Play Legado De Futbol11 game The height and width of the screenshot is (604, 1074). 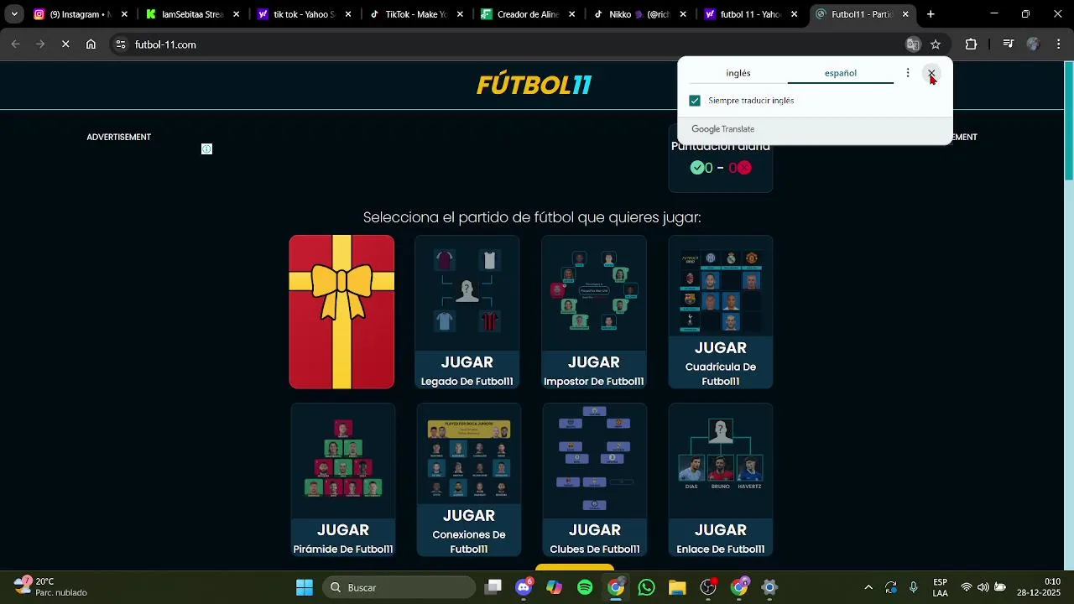(x=467, y=312)
